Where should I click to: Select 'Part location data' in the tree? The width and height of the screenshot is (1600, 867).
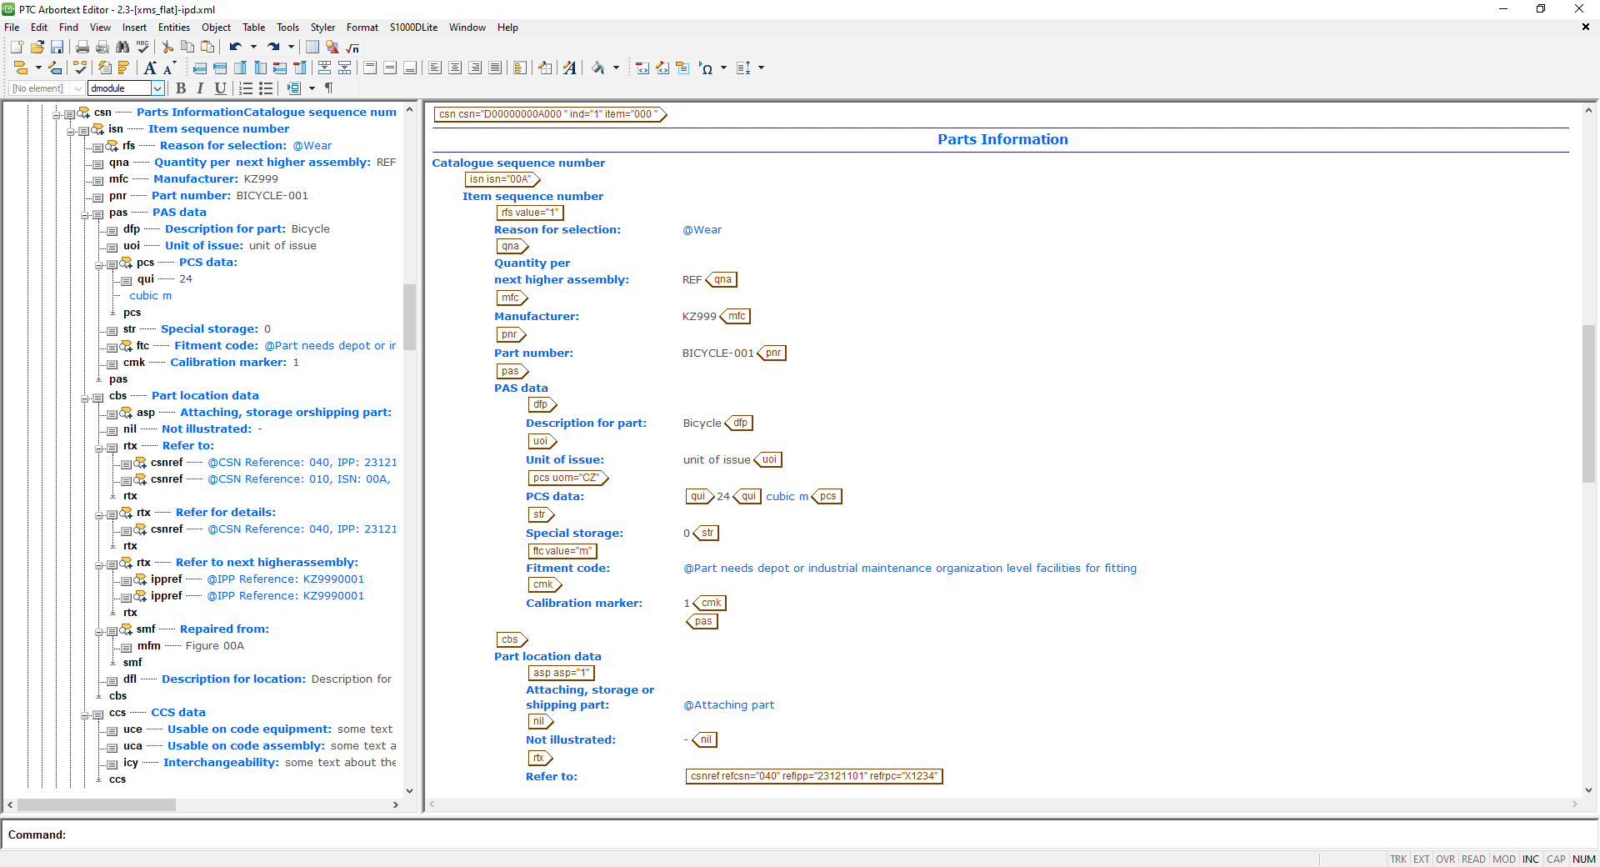click(205, 396)
